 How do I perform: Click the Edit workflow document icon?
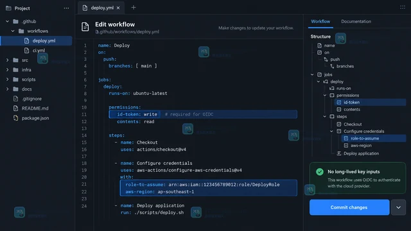pyautogui.click(x=85, y=27)
